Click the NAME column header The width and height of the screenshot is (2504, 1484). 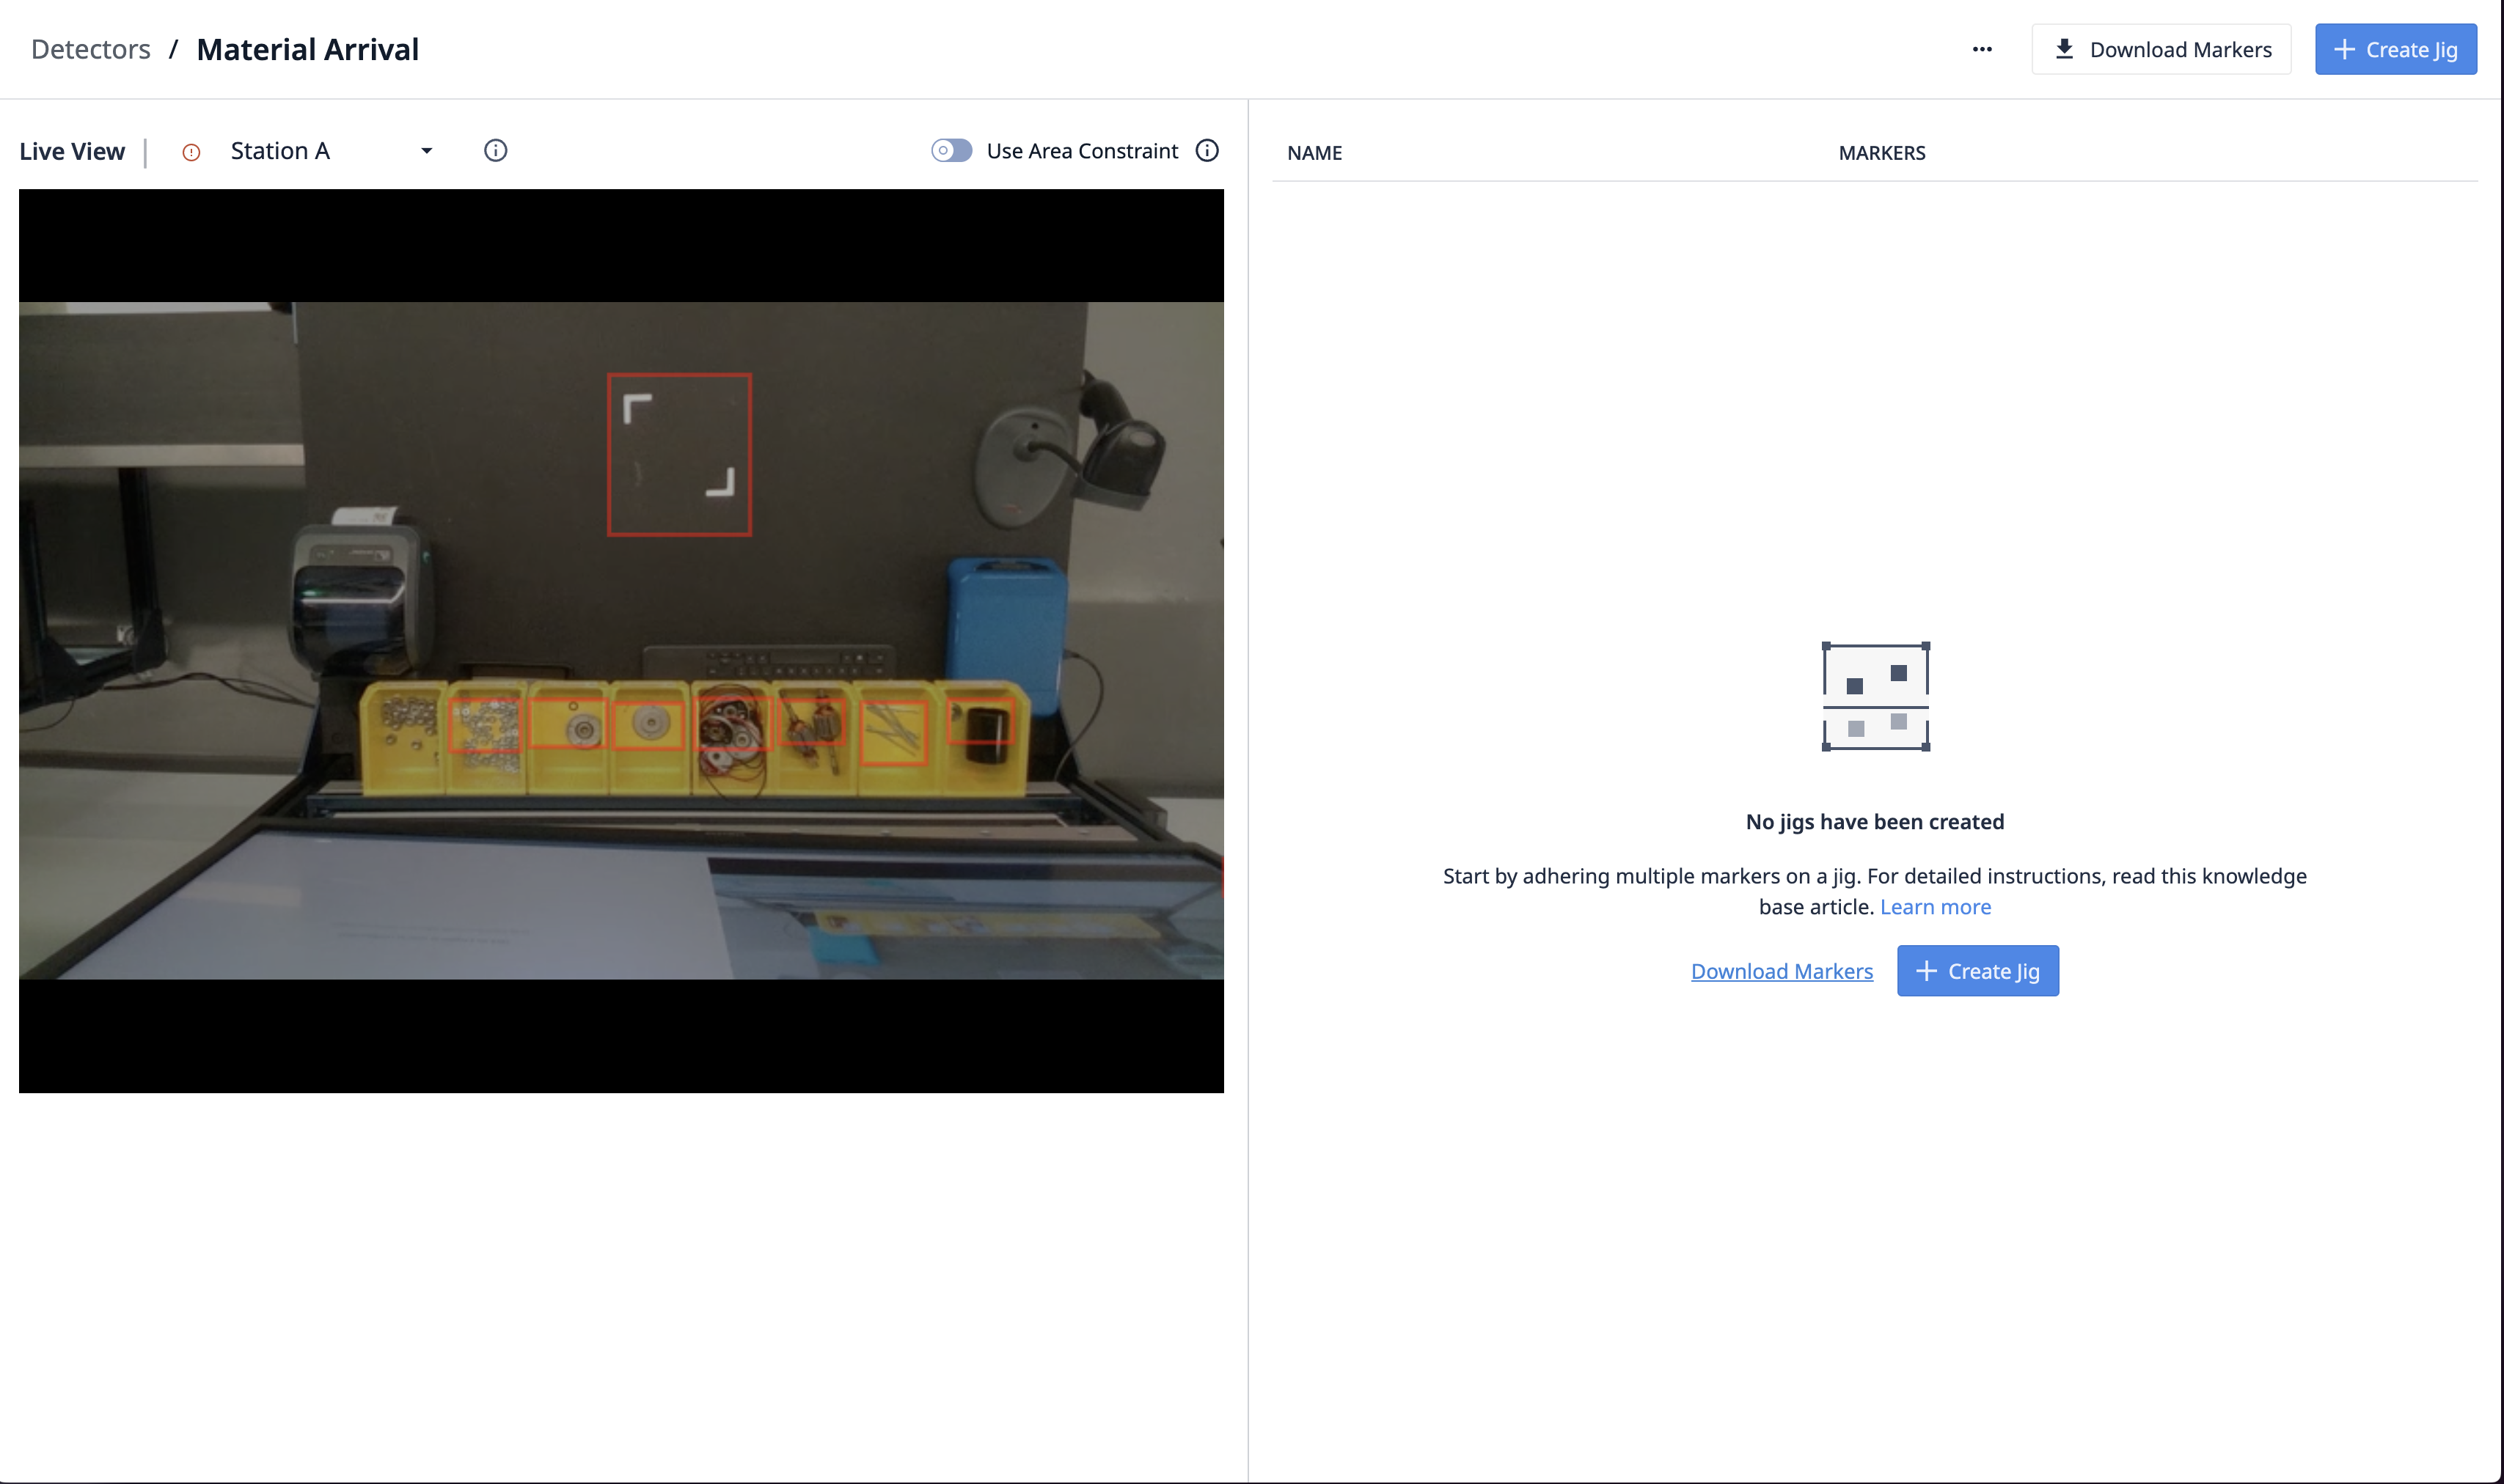[x=1314, y=153]
